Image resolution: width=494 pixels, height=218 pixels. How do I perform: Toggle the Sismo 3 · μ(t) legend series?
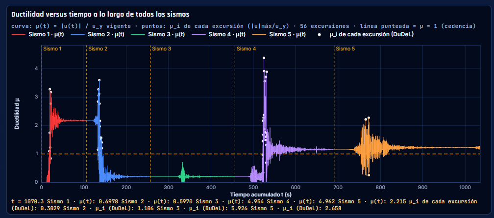158,34
